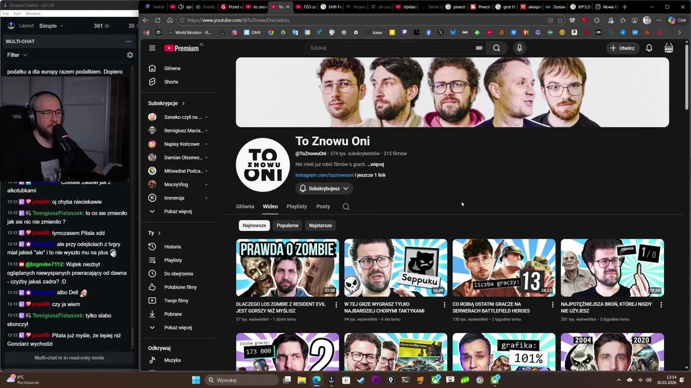Screen dimensions: 691x388
Task: Click the magnifier search button in YouTube header
Action: coord(497,48)
